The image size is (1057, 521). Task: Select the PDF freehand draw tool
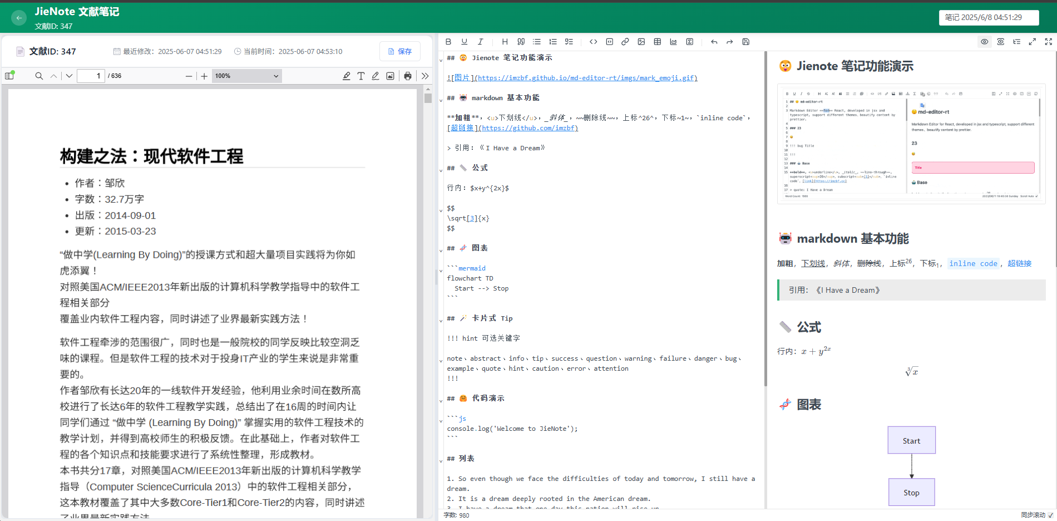tap(376, 76)
